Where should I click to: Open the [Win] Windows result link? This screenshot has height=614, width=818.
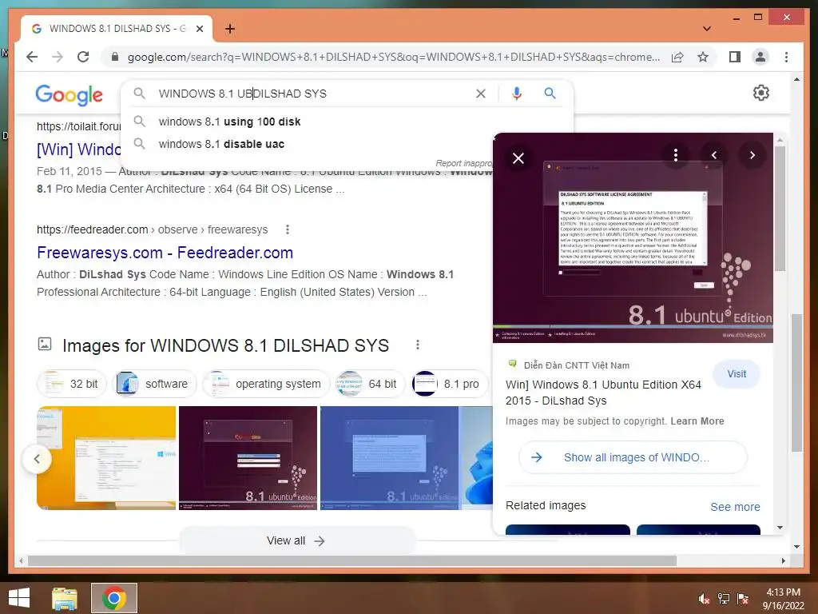(79, 150)
